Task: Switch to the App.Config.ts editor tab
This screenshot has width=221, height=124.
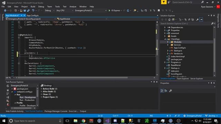Action: (x=32, y=15)
